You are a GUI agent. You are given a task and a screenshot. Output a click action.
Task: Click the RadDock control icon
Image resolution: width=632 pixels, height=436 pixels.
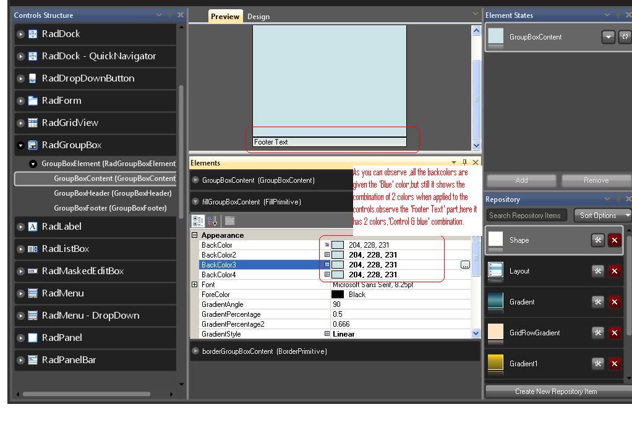pyautogui.click(x=33, y=34)
